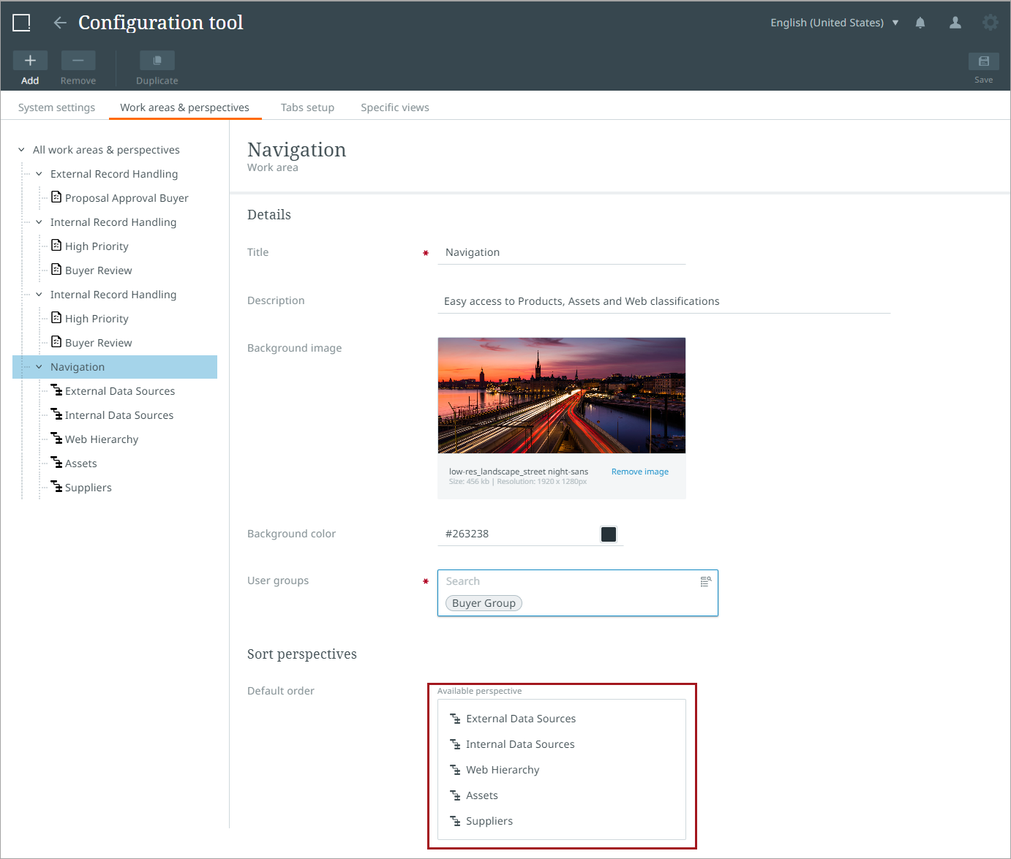1011x859 pixels.
Task: Click the Description text field
Action: (663, 301)
